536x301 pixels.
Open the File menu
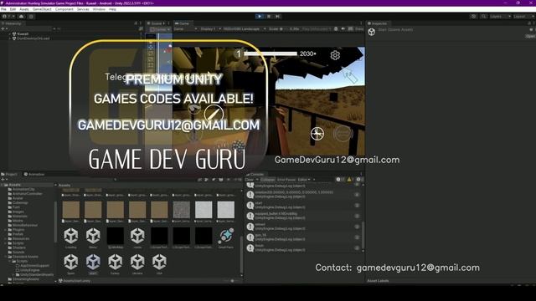click(3, 9)
